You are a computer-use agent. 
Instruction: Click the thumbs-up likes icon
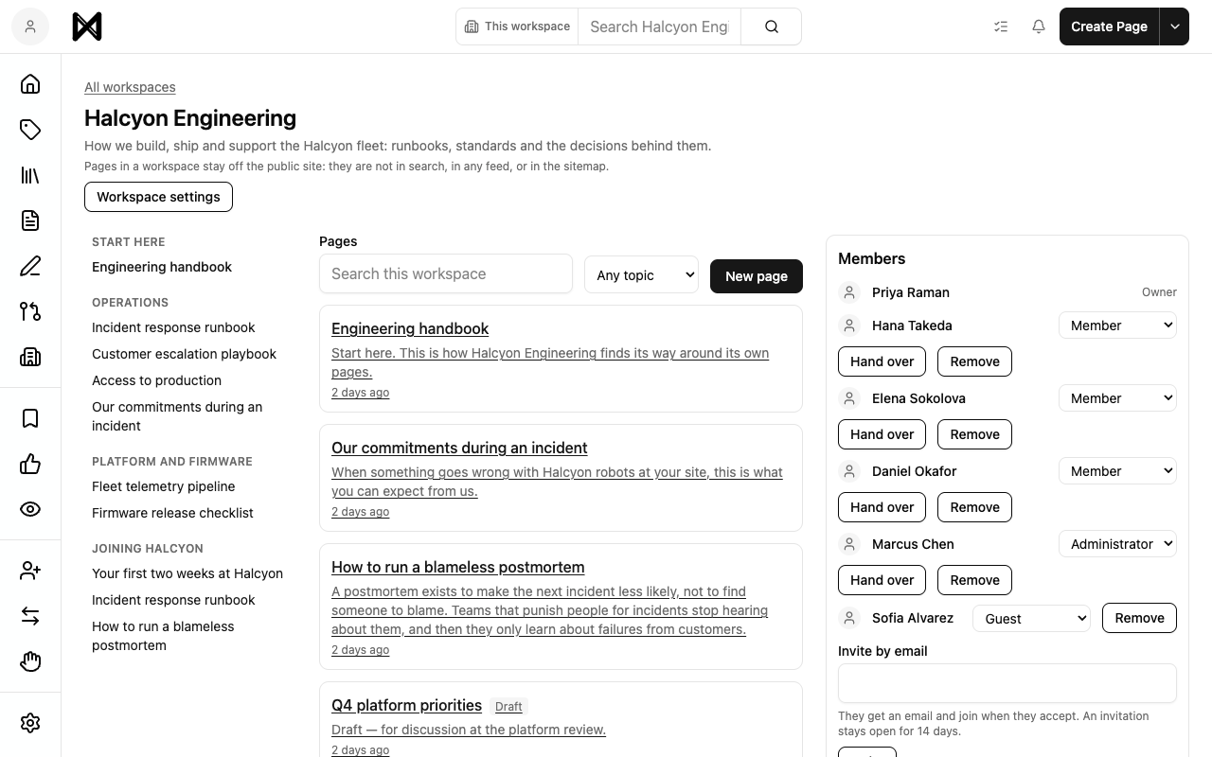tap(30, 464)
